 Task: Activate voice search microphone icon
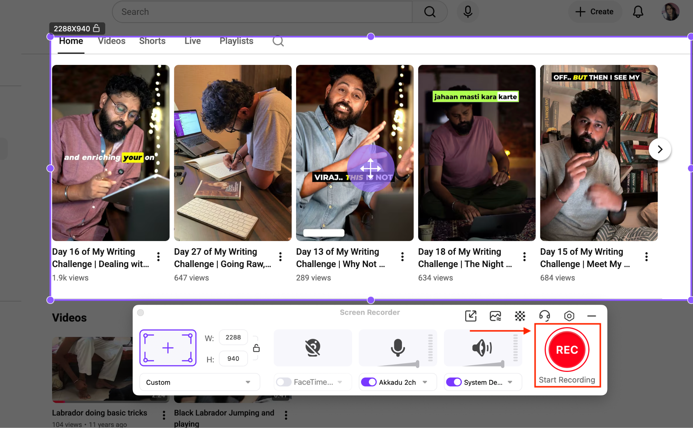click(468, 12)
